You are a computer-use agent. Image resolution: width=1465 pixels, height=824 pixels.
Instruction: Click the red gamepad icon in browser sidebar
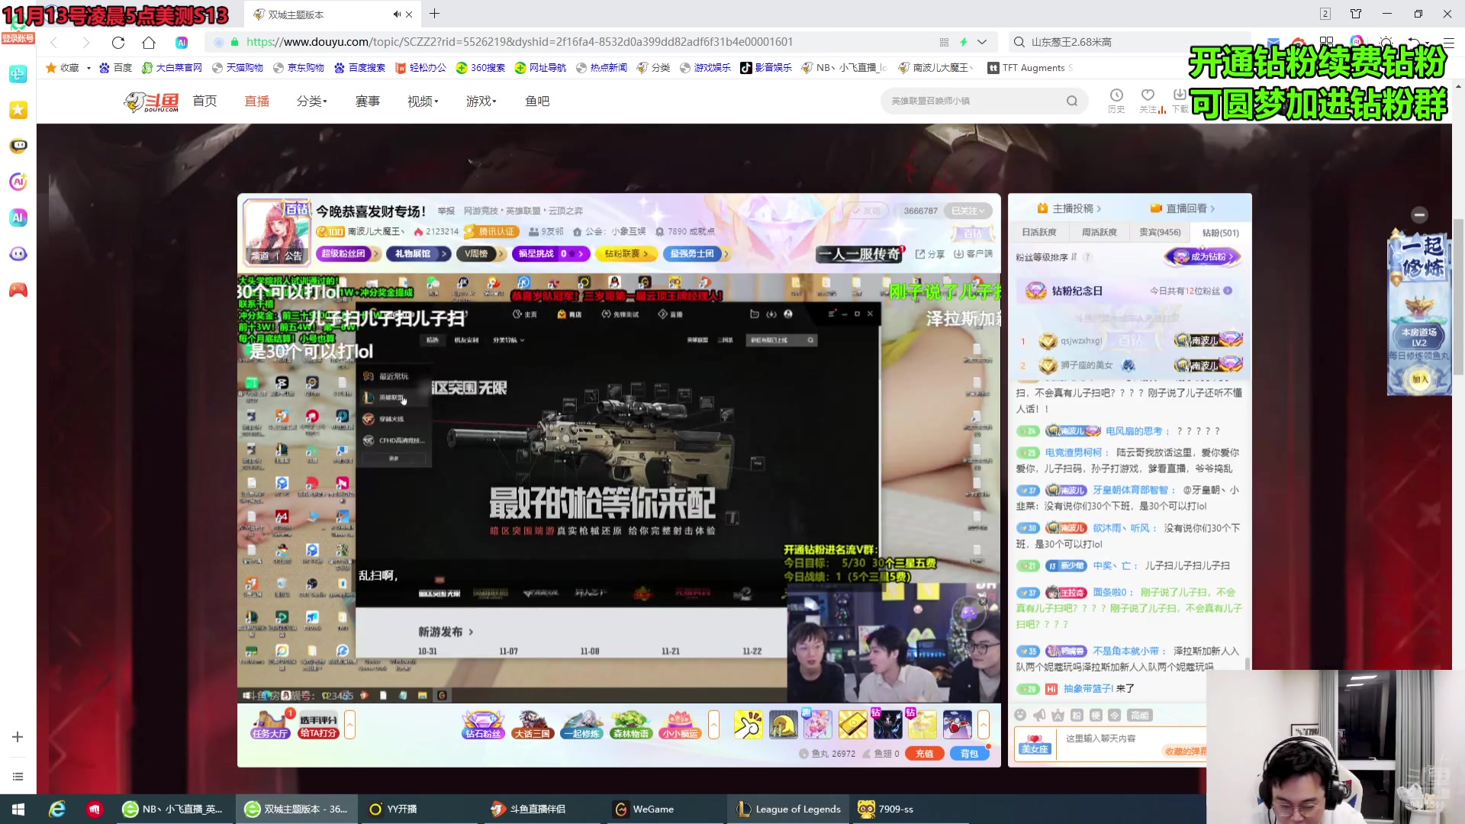18,290
